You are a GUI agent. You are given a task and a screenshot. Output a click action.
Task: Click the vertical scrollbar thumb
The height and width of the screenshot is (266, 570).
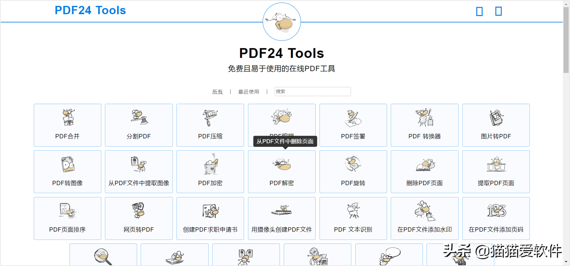pos(566,39)
